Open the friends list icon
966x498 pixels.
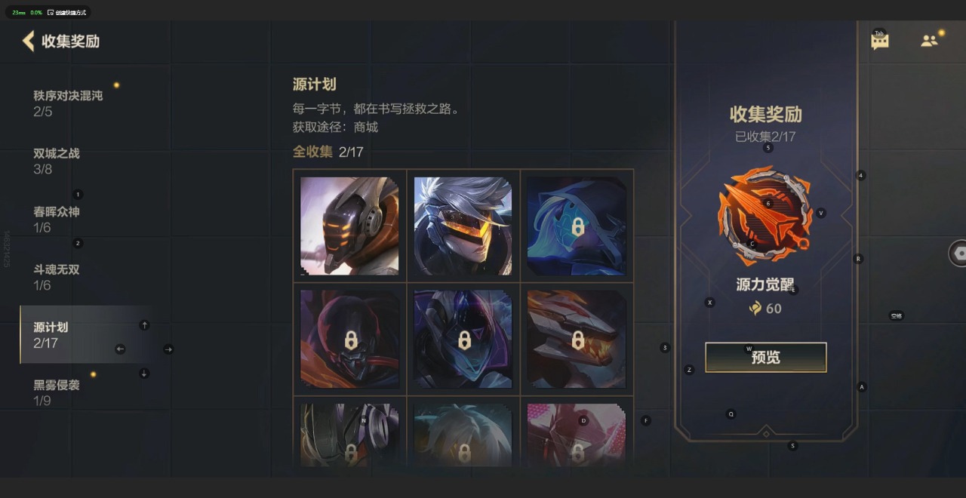[929, 41]
